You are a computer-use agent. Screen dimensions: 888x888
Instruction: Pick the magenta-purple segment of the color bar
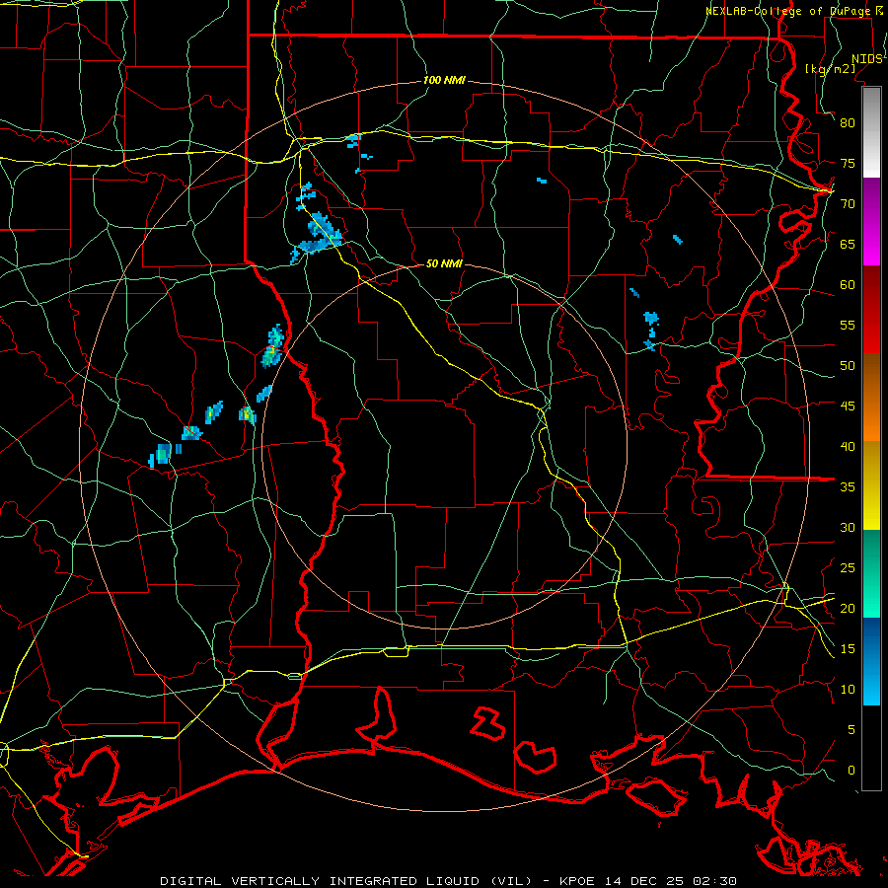(871, 222)
